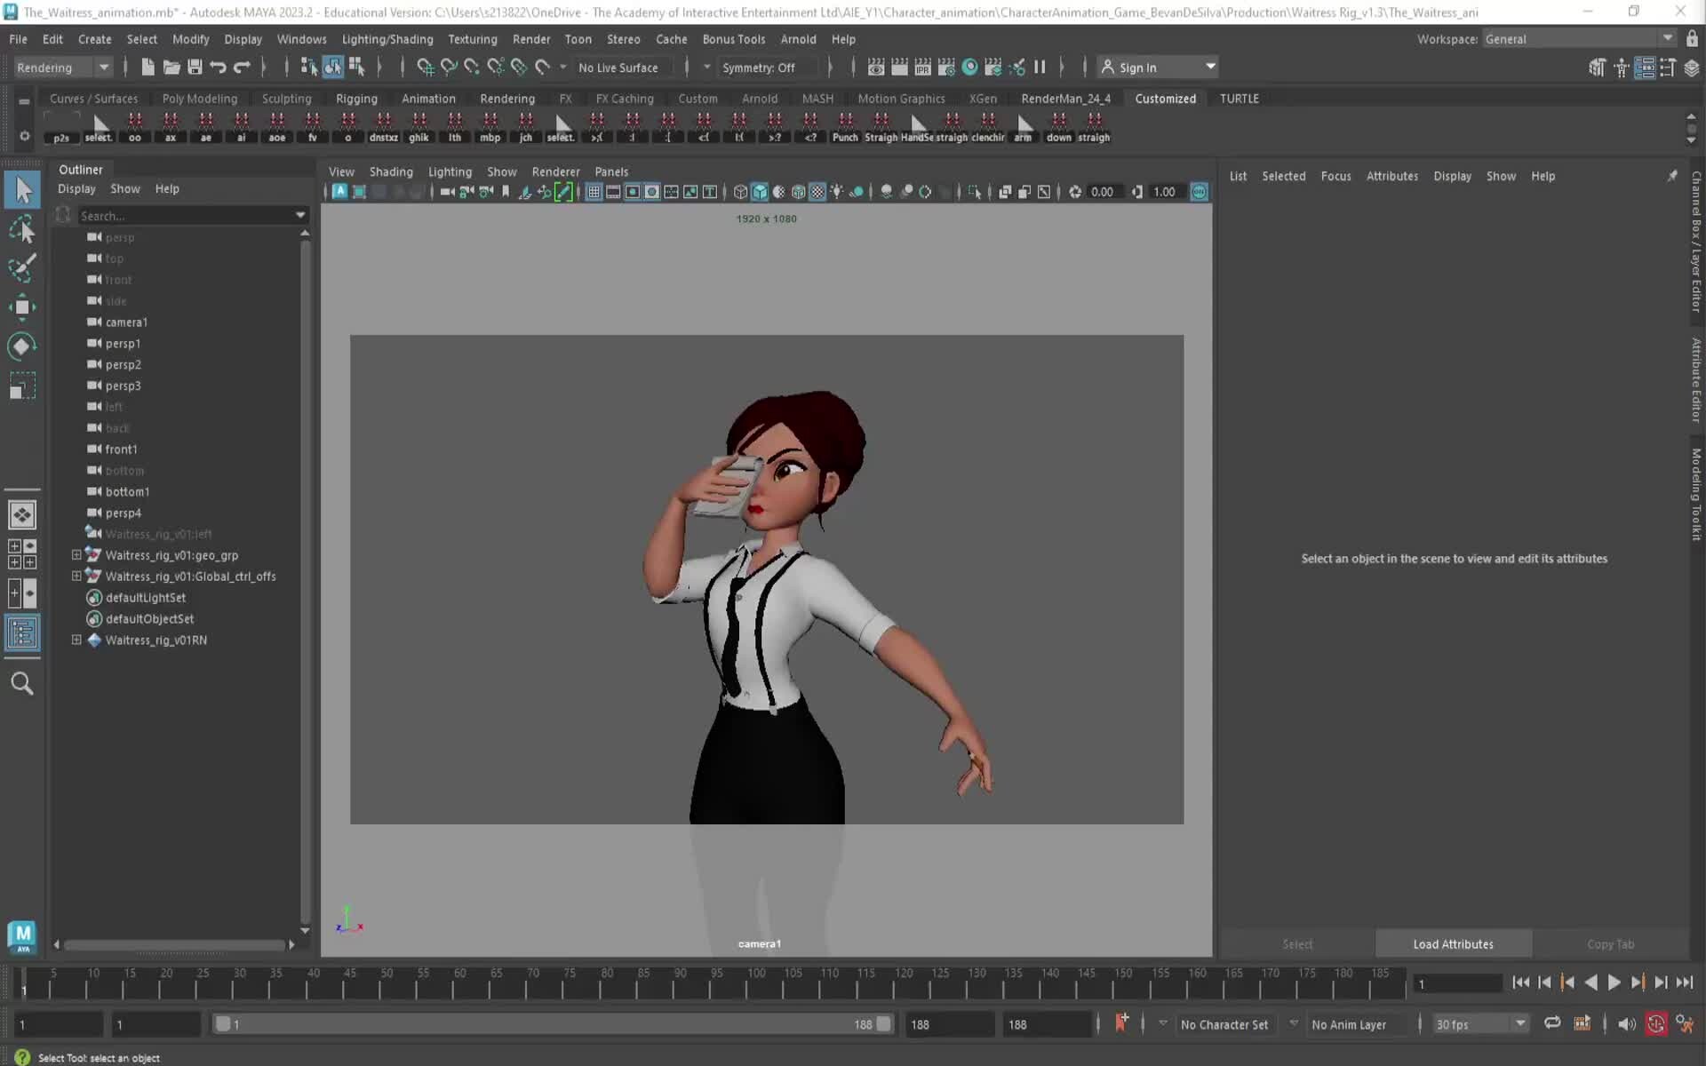Activate the Render current frame icon
The width and height of the screenshot is (1706, 1066).
875,67
